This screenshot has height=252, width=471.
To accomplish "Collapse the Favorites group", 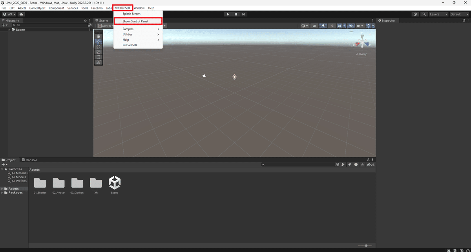I will 2,169.
